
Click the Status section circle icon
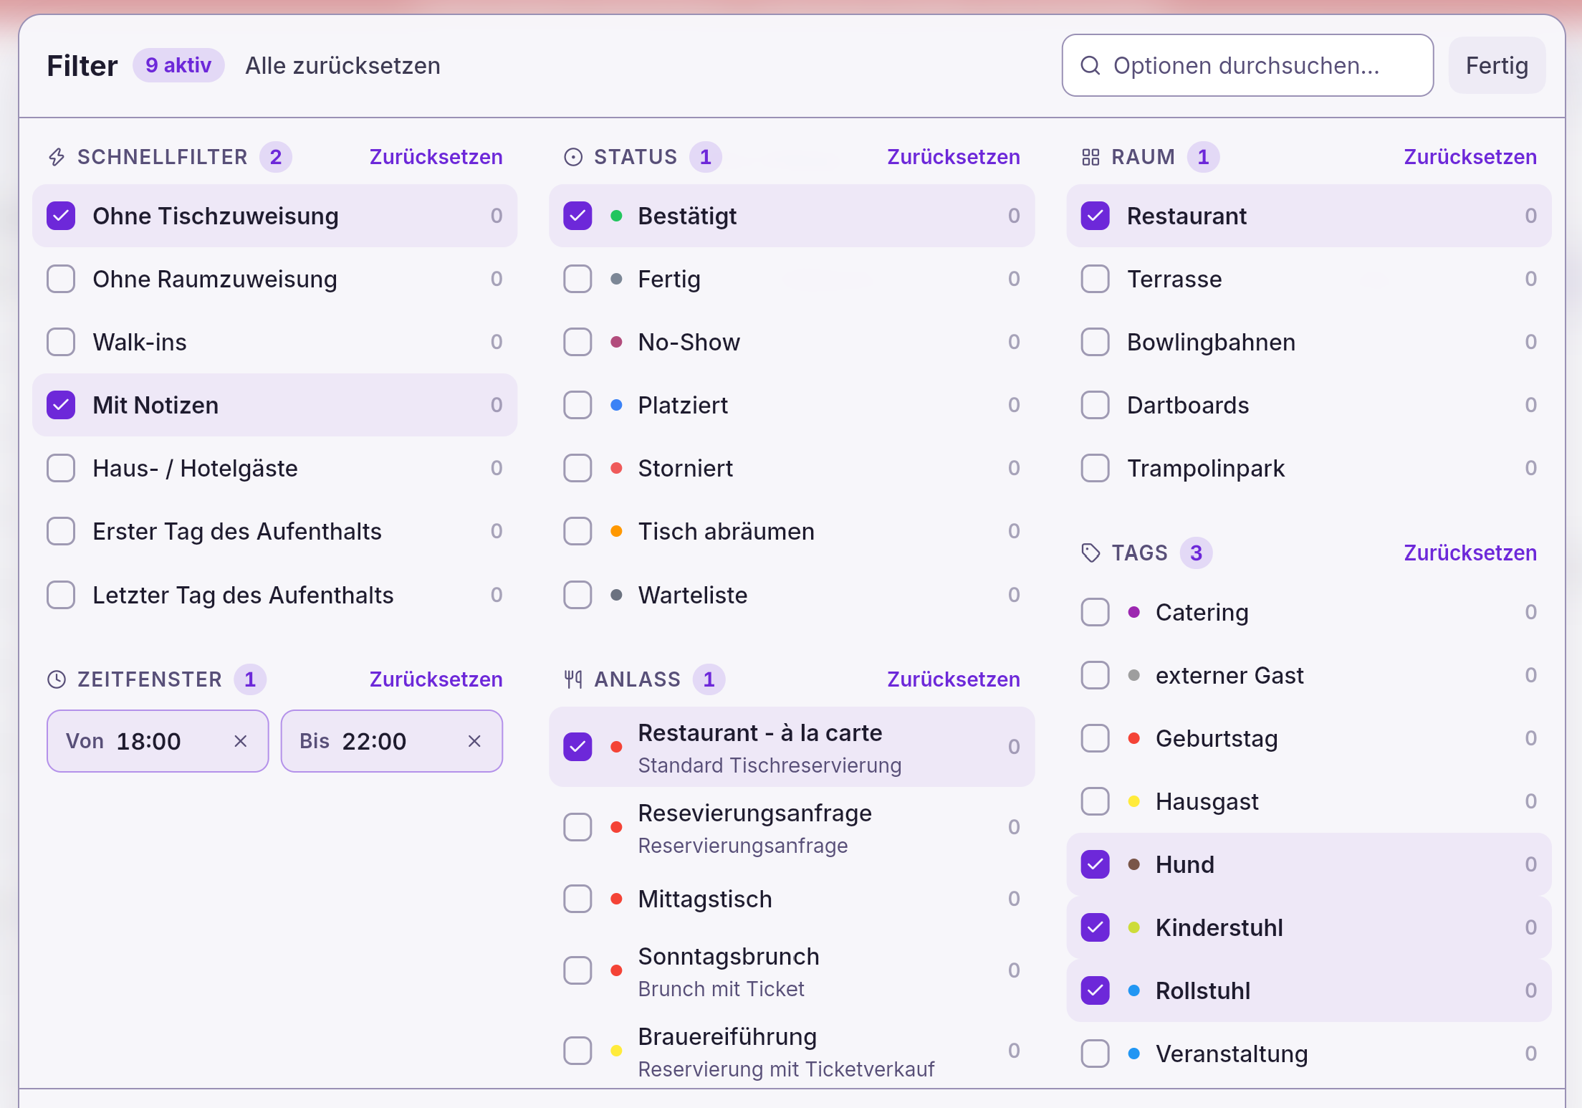coord(573,157)
